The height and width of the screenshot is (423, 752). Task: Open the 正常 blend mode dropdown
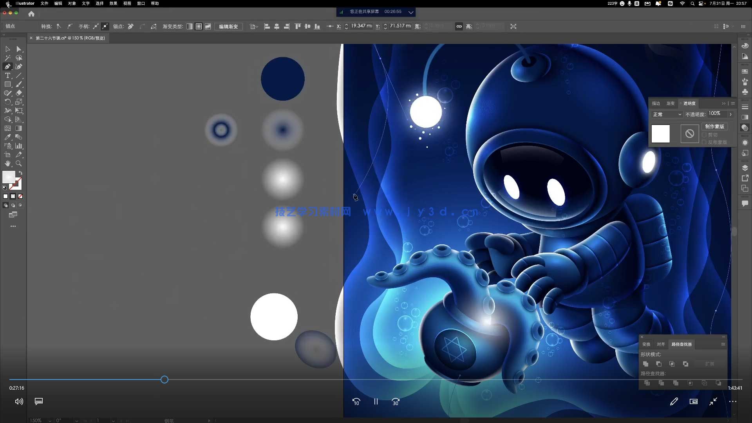[x=667, y=114]
